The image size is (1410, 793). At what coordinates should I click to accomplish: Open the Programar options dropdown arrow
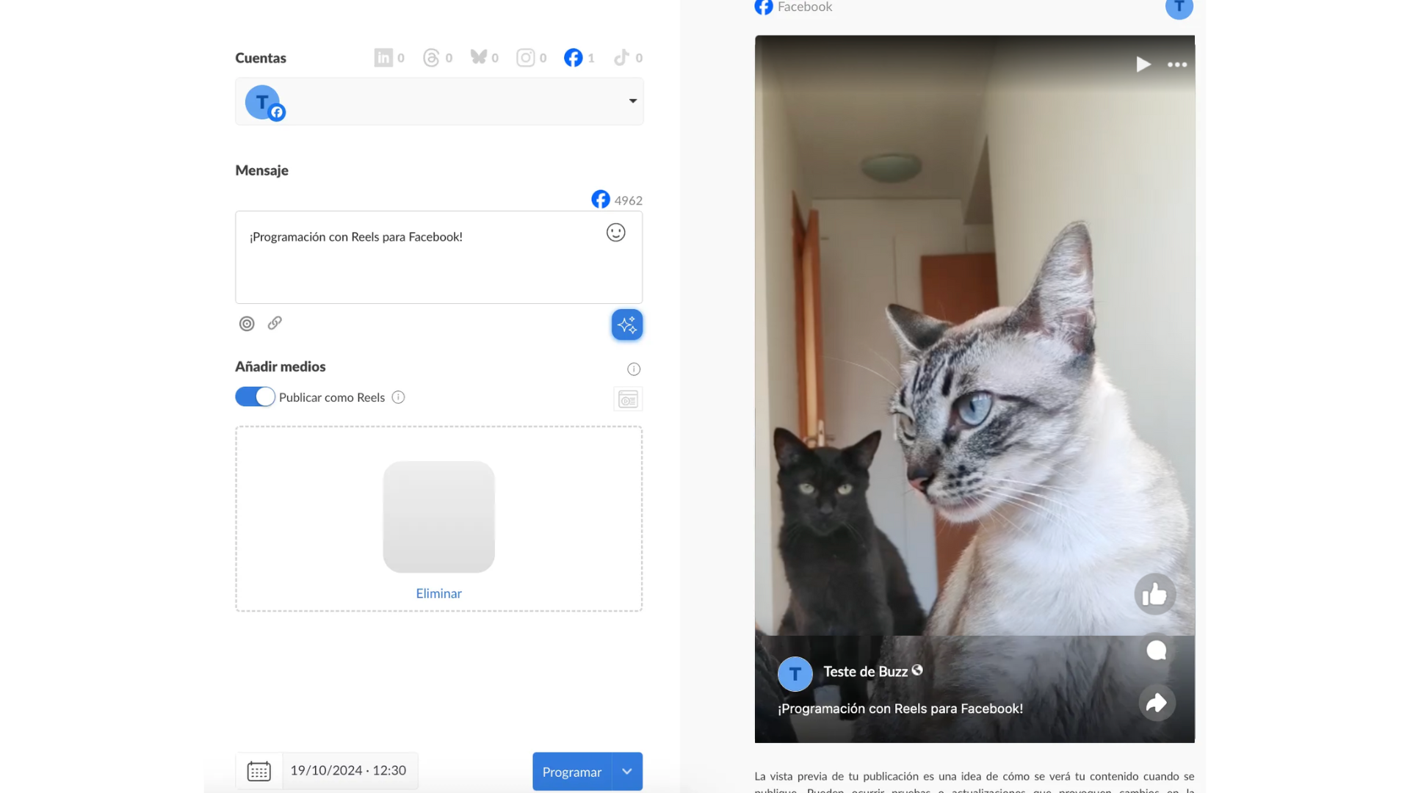pos(627,771)
